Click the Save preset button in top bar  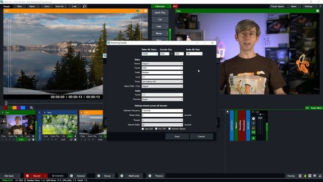coord(47,7)
